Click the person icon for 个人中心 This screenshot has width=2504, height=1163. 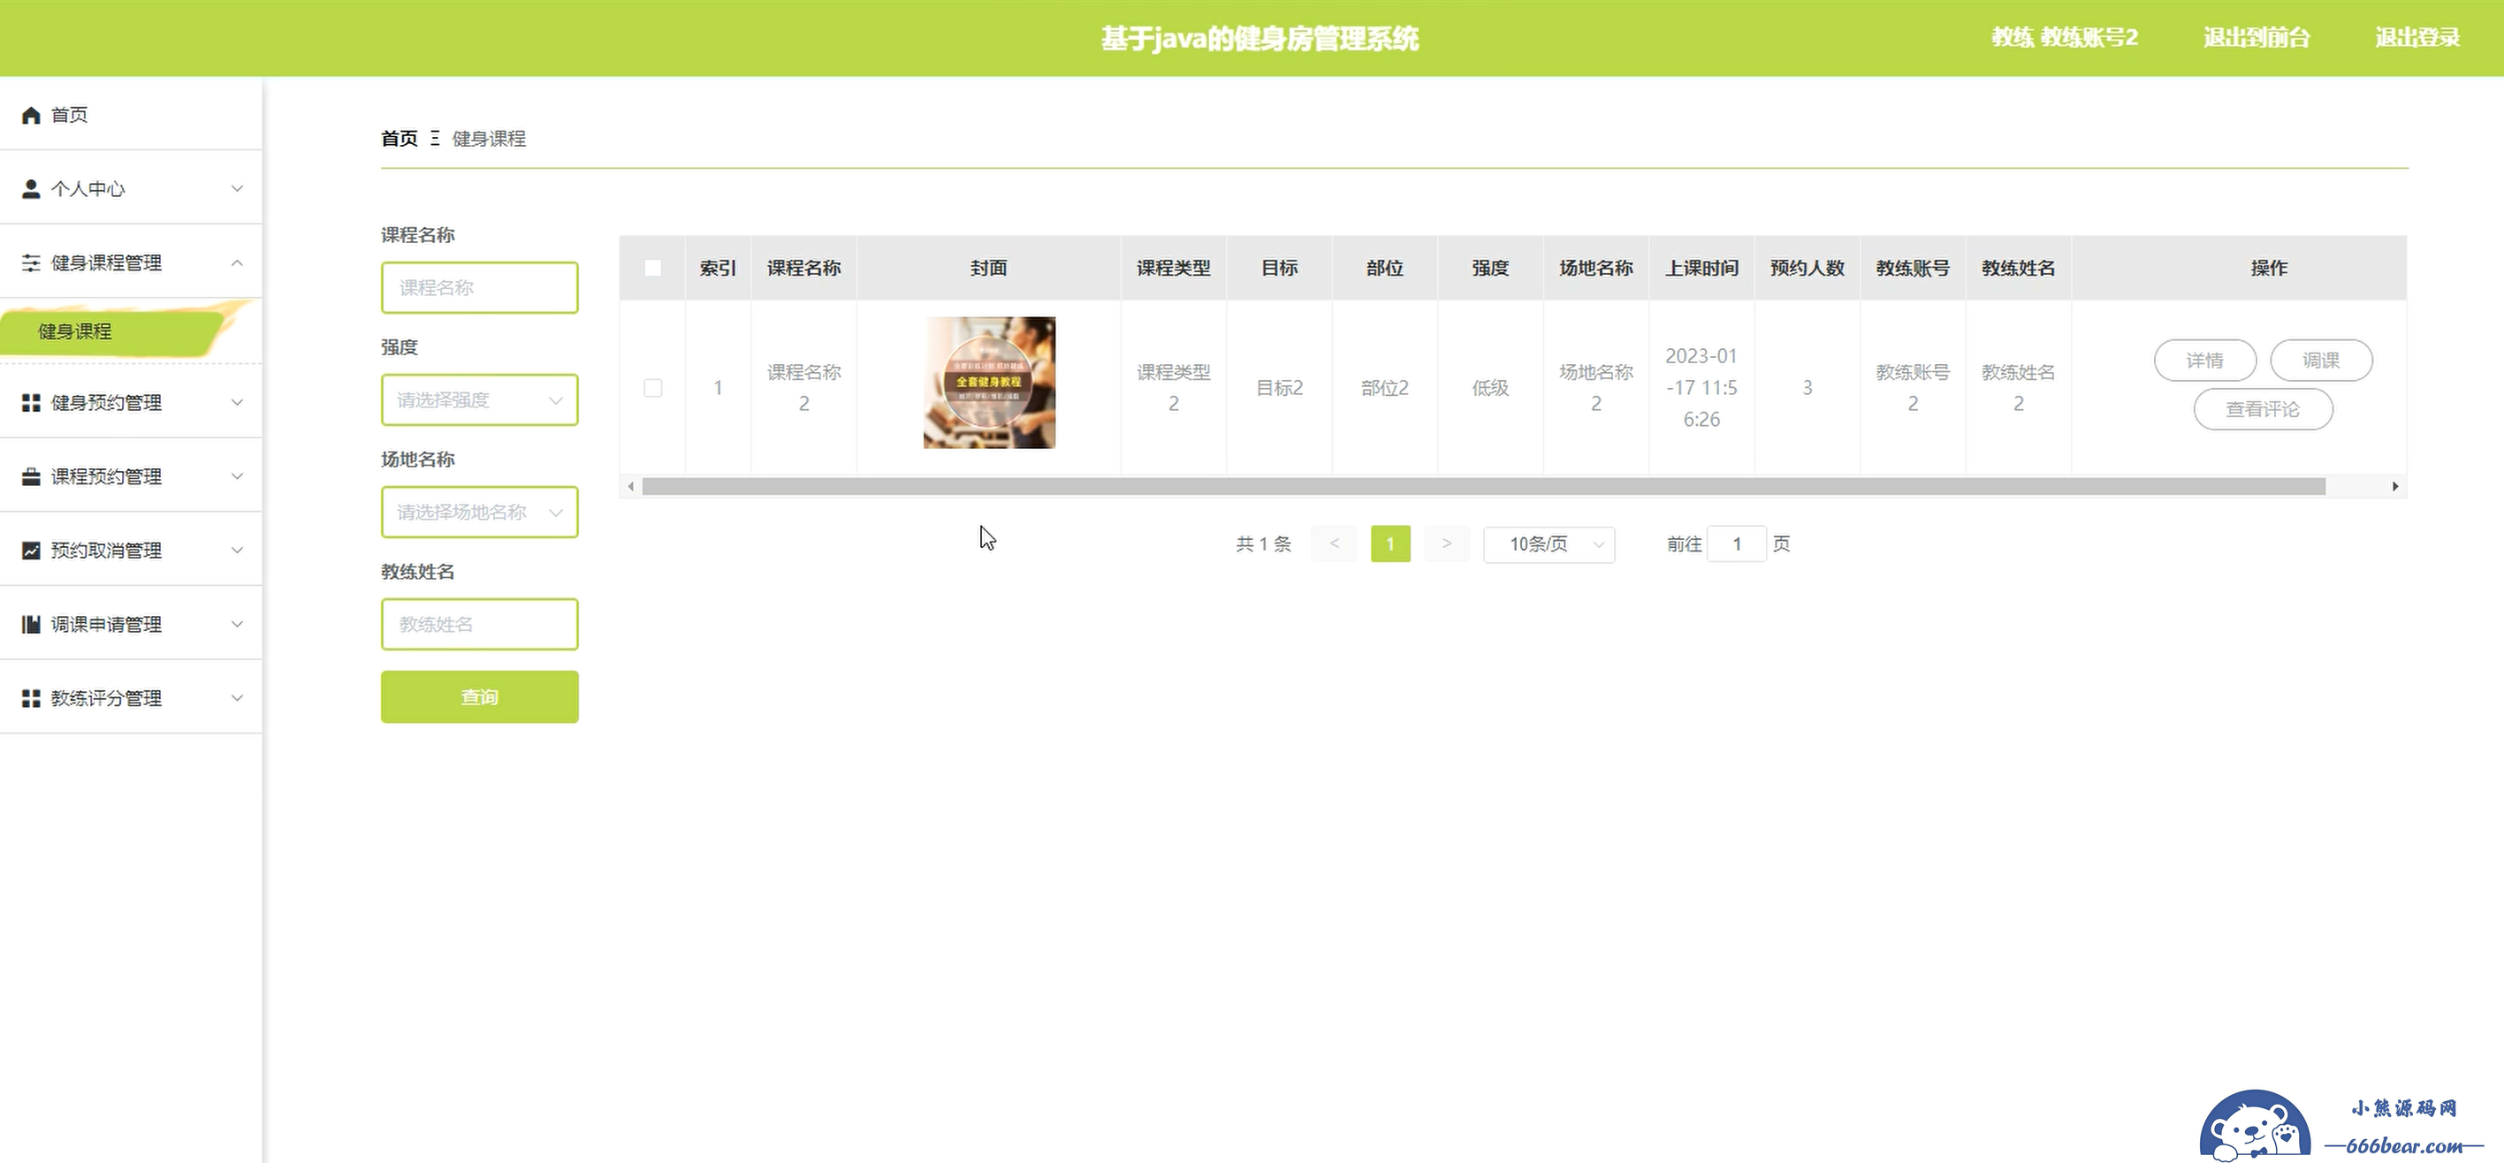[31, 188]
